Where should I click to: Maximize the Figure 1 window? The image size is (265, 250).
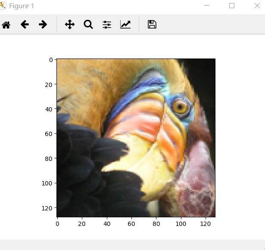tap(232, 6)
